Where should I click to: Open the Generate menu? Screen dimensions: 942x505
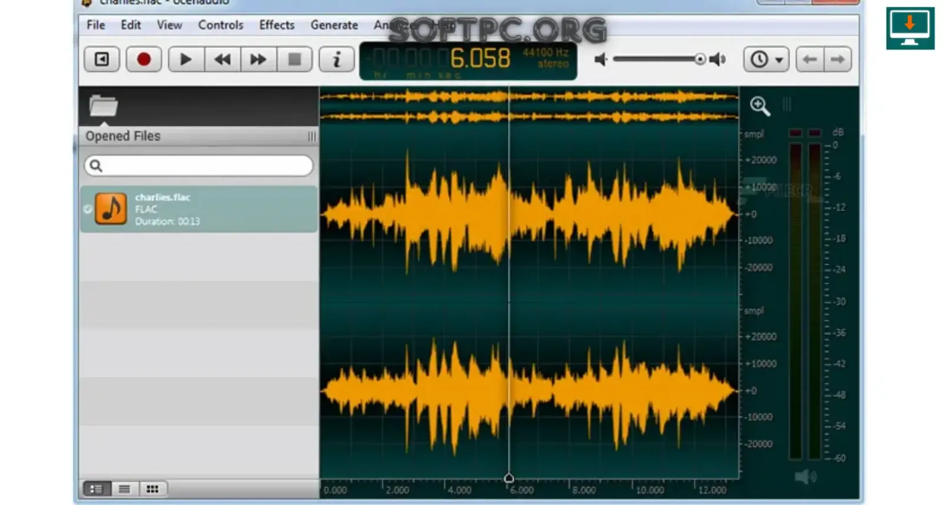coord(334,25)
